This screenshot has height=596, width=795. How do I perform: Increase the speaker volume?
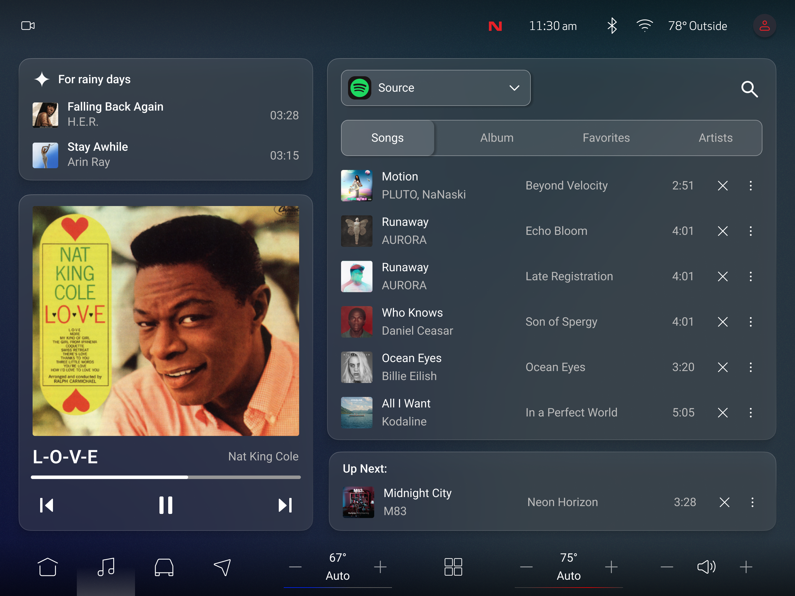pos(746,567)
